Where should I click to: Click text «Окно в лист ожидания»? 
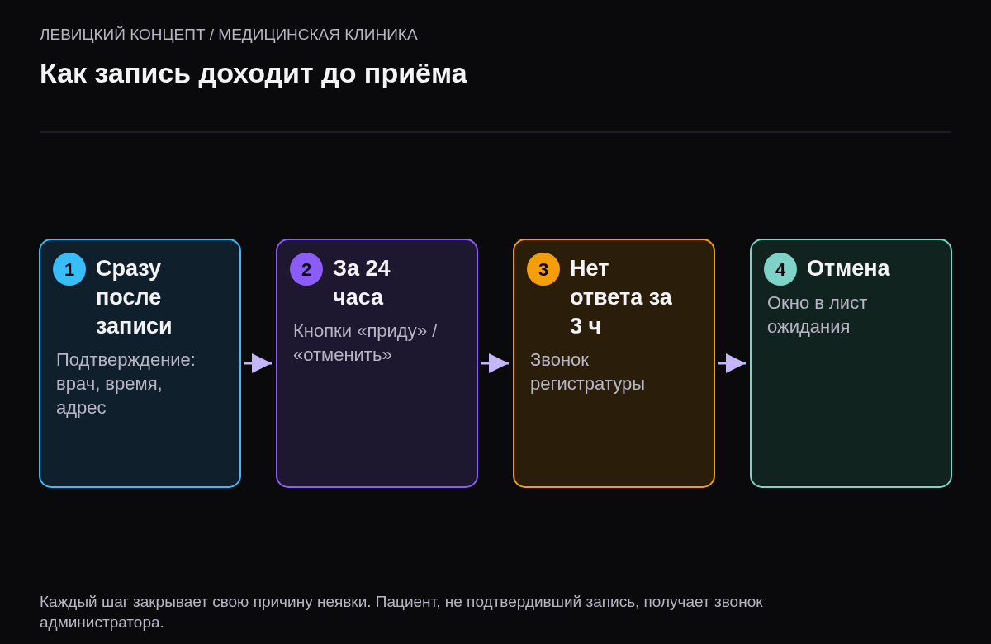817,315
